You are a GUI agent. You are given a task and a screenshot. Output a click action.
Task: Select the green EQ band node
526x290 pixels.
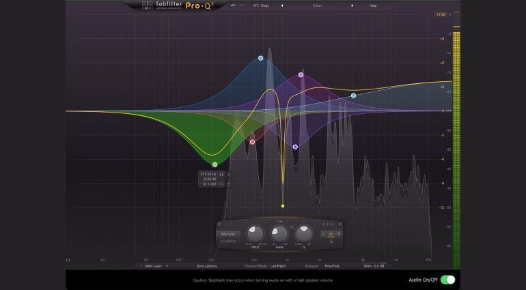click(214, 164)
